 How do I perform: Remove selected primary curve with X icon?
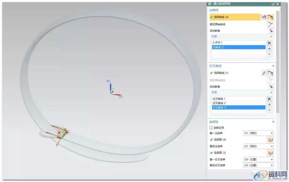tap(269, 43)
